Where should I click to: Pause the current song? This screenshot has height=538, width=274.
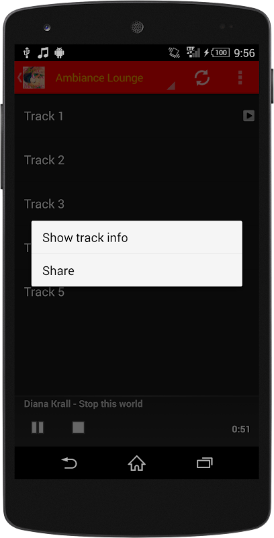(38, 428)
